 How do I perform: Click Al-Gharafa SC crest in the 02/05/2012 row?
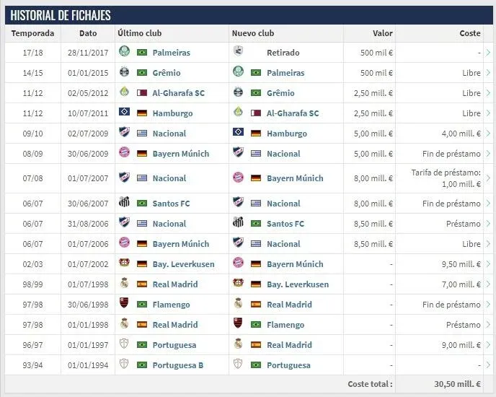[124, 93]
